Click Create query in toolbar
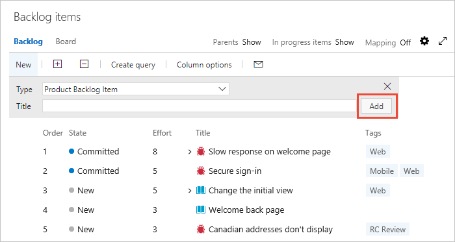455x242 pixels. coord(133,65)
